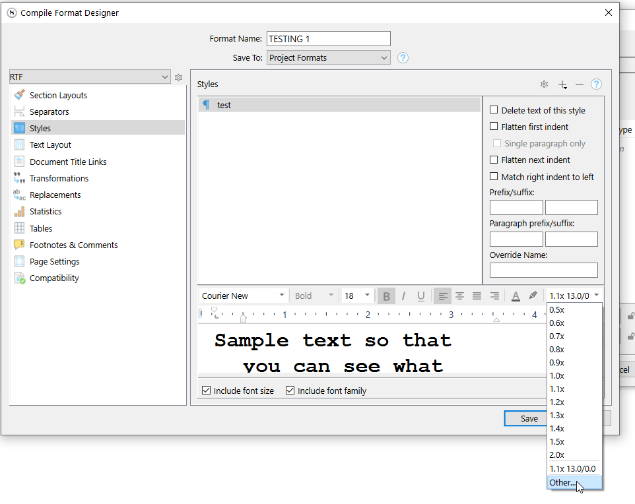Viewport: 635px width, 504px height.
Task: Toggle italic formatting in style toolbar
Action: point(403,296)
